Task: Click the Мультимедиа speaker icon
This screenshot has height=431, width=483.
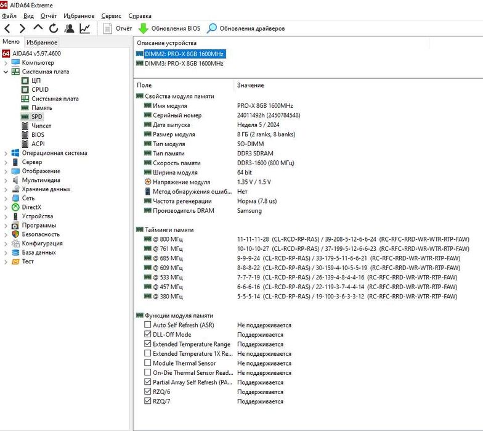Action: click(x=15, y=180)
